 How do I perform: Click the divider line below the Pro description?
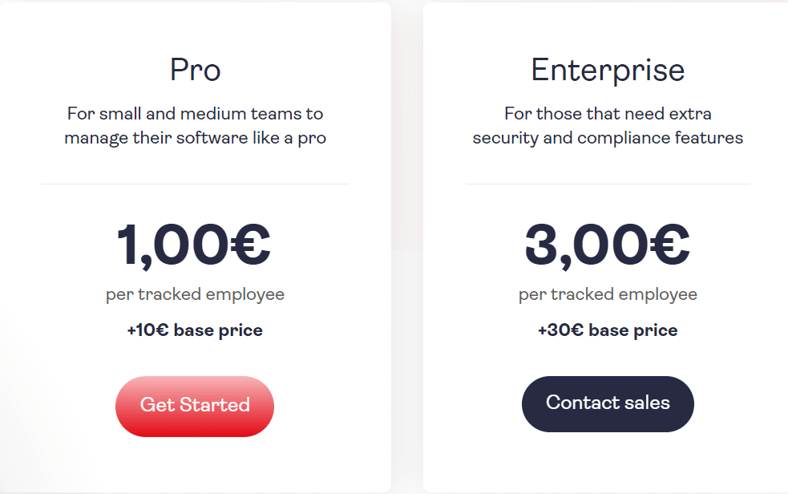point(194,183)
